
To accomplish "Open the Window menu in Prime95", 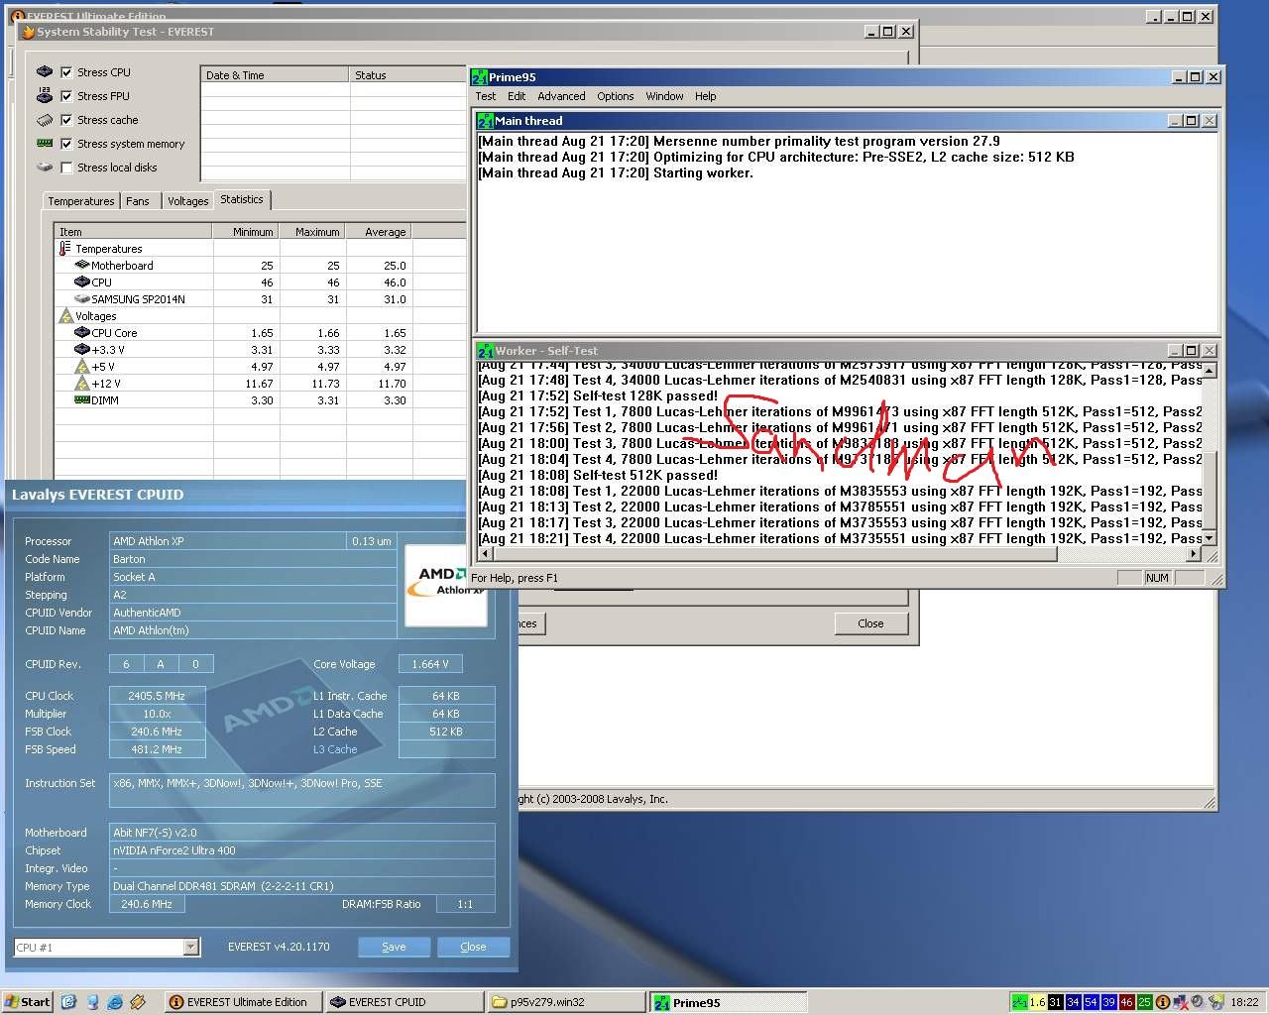I will [x=664, y=96].
